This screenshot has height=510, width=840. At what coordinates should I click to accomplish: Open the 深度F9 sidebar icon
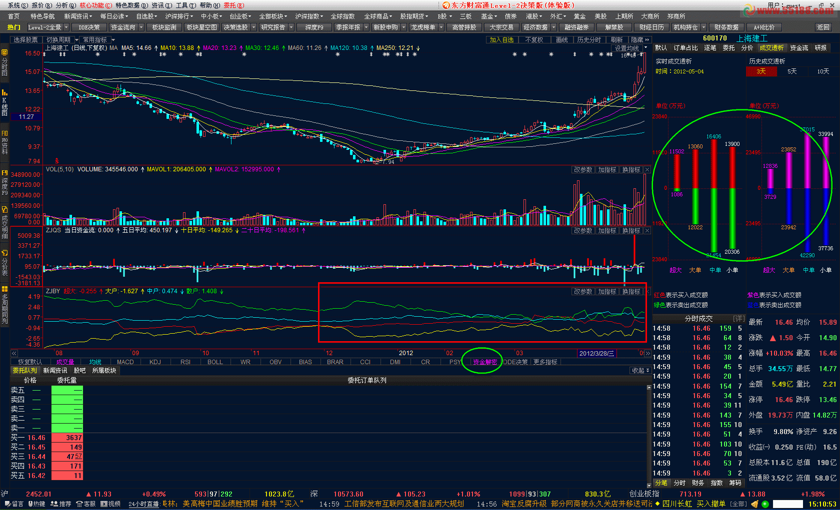[x=4, y=183]
